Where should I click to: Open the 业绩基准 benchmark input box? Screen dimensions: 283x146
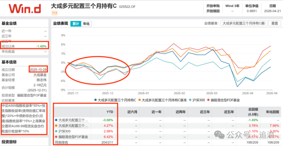pos(244,24)
